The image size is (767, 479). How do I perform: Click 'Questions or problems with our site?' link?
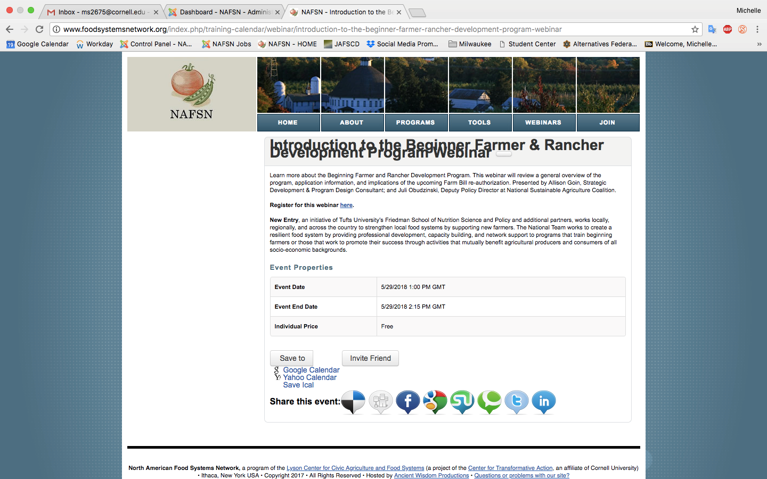coord(522,476)
